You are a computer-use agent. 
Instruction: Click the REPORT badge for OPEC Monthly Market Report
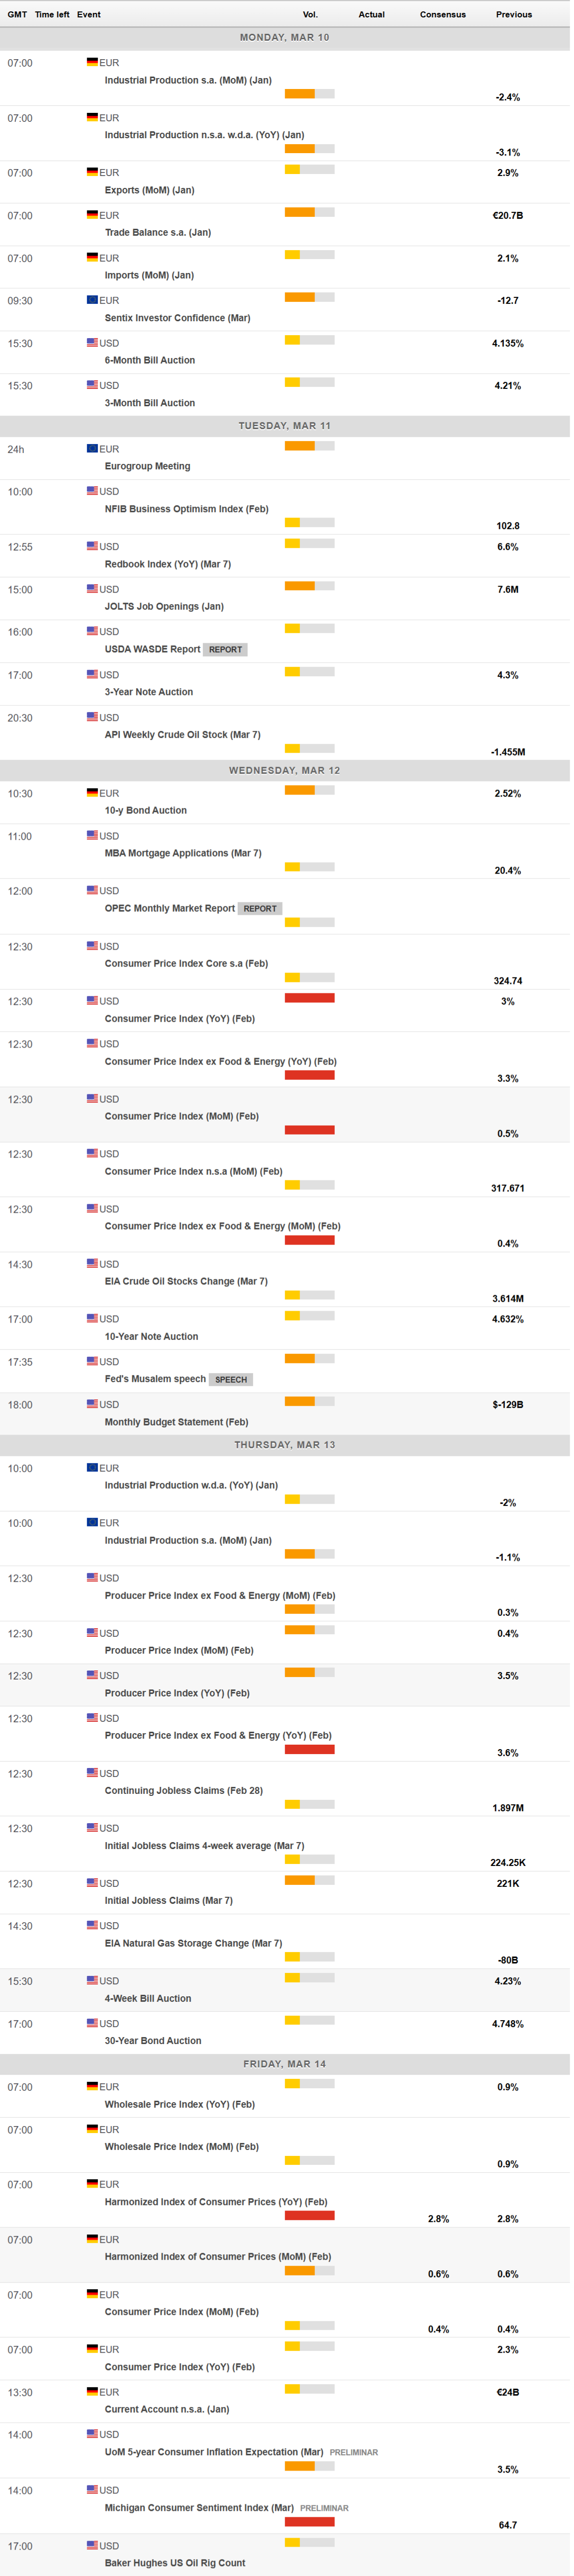tap(260, 909)
